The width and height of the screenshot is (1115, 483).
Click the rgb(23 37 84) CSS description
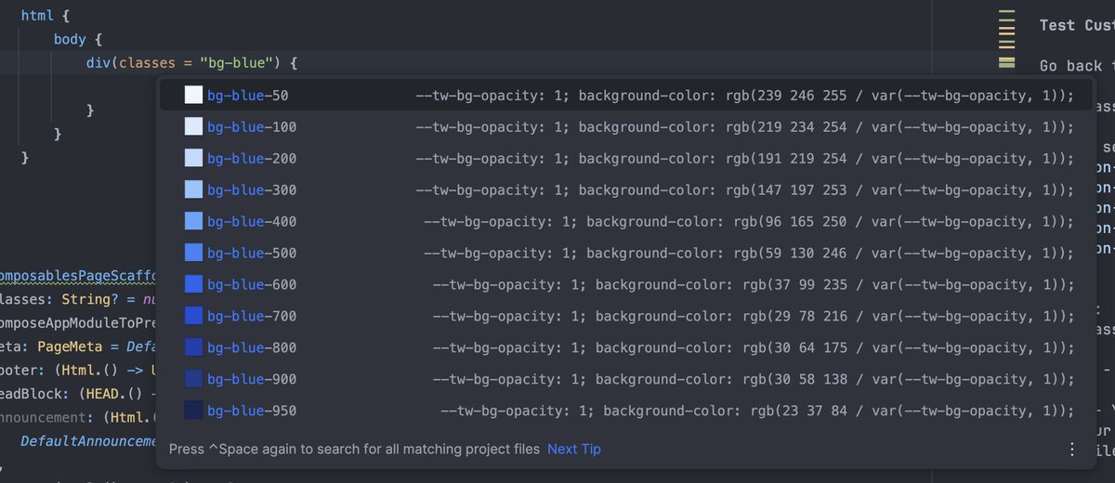[x=757, y=411]
